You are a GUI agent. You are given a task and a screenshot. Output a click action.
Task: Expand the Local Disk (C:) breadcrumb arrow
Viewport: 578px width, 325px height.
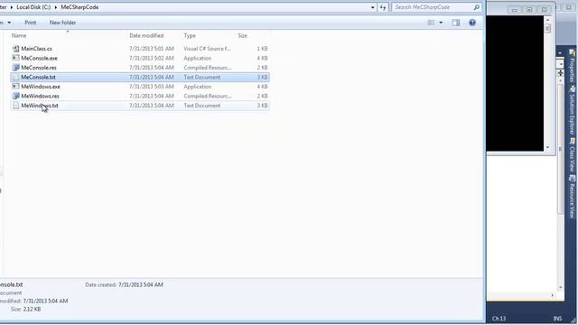coord(56,7)
